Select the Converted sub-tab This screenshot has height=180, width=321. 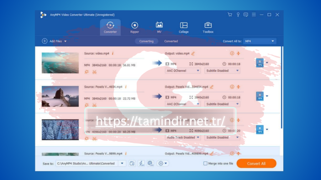point(171,41)
